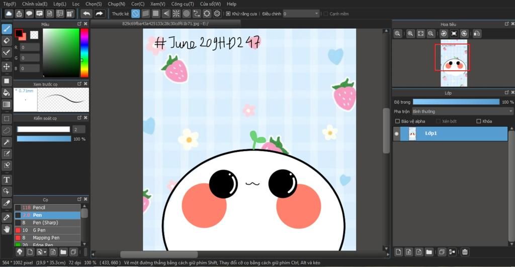This screenshot has width=515, height=267.
Task: Enable the parallel lines snap ruler
Action: click(x=145, y=14)
